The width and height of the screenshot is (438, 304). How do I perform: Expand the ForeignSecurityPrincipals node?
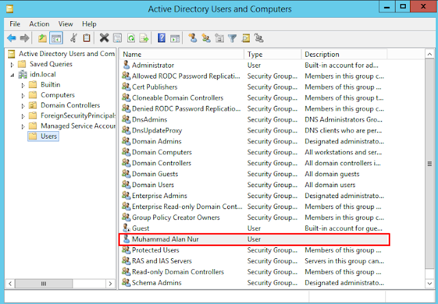(23, 116)
